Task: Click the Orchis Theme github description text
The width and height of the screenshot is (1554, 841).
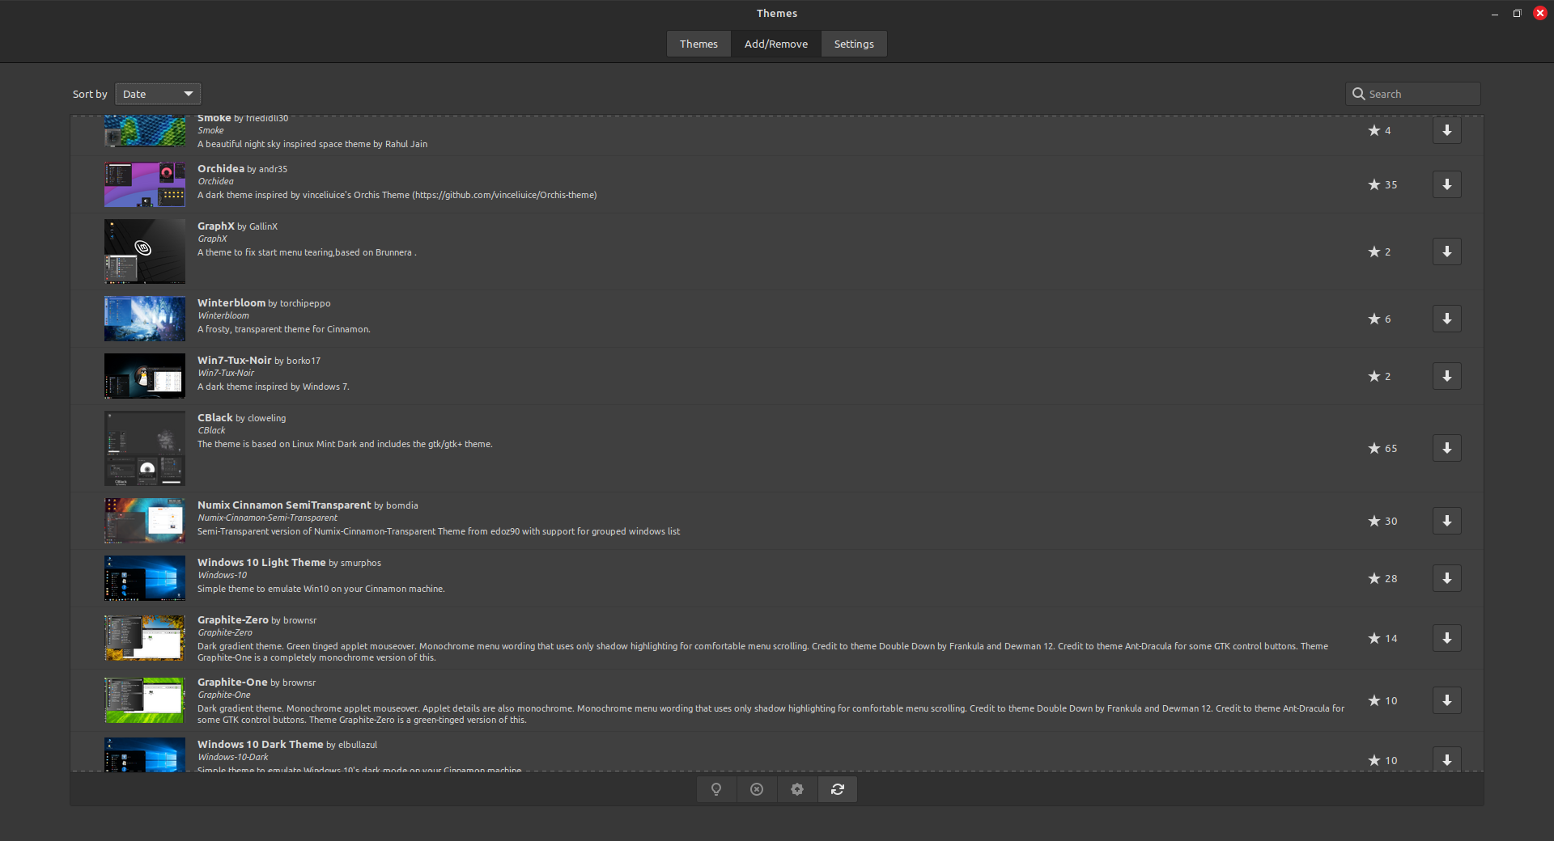Action: (x=397, y=195)
